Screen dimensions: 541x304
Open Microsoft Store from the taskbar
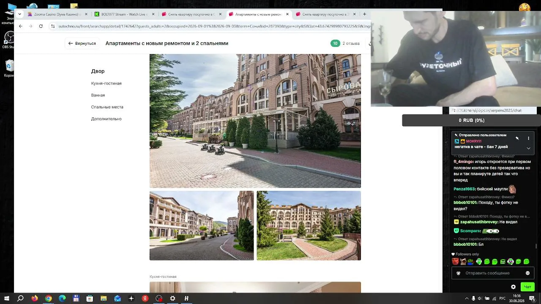pyautogui.click(x=90, y=299)
